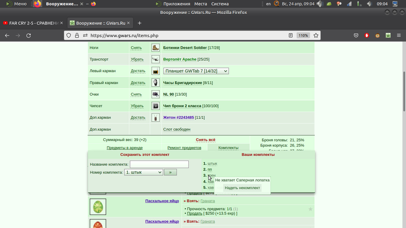
Task: Open Firefox hamburger application menu
Action: [399, 35]
